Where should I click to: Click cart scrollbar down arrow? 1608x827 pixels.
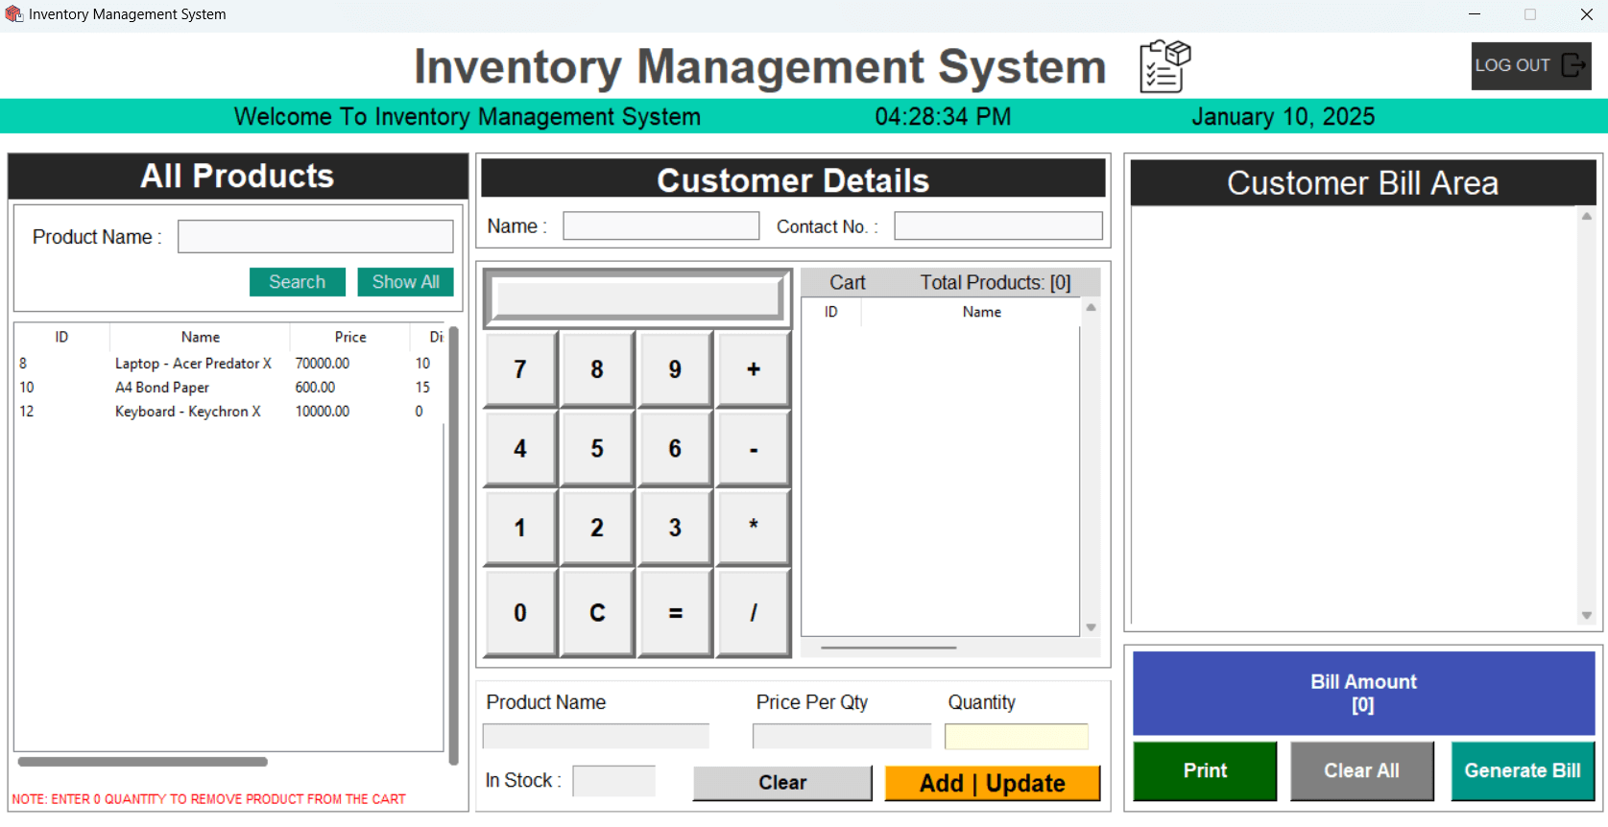pos(1091,627)
